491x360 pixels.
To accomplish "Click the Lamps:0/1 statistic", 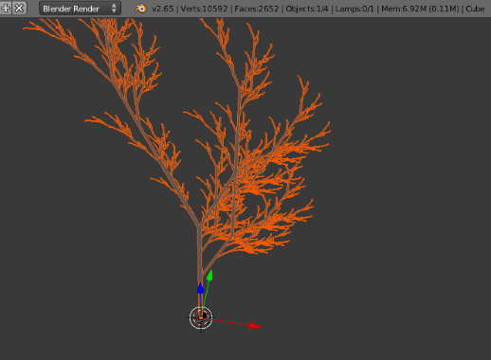I will tap(355, 9).
